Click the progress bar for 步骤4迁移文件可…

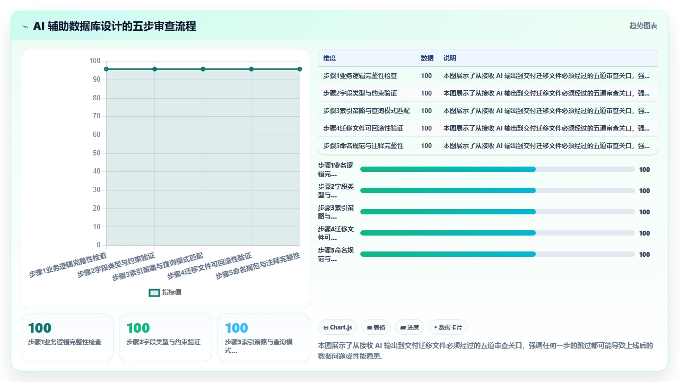point(498,233)
